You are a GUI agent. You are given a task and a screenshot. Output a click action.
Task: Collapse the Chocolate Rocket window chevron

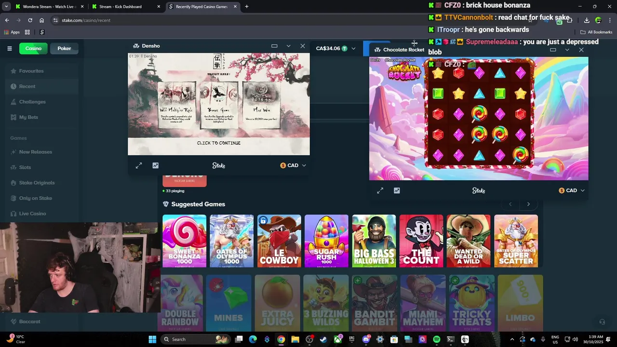pyautogui.click(x=567, y=50)
